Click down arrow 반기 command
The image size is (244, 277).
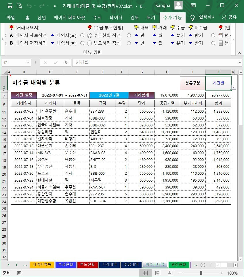click(196, 43)
